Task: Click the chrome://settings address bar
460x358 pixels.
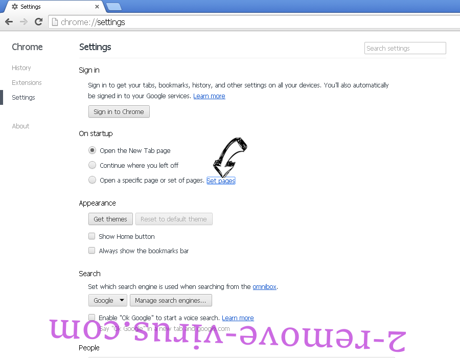Action: coord(254,22)
